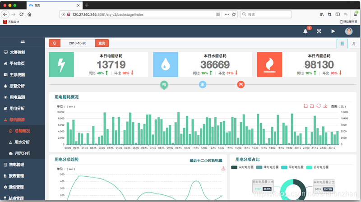Bookmark page with the star icon
This screenshot has height=202, width=361.
coord(234,14)
